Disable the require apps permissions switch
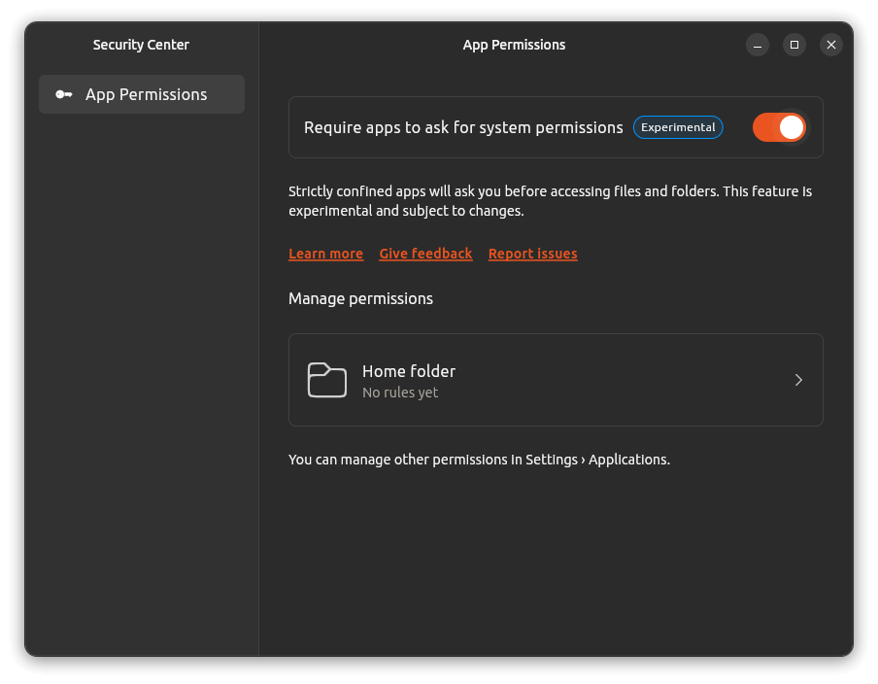 point(779,127)
